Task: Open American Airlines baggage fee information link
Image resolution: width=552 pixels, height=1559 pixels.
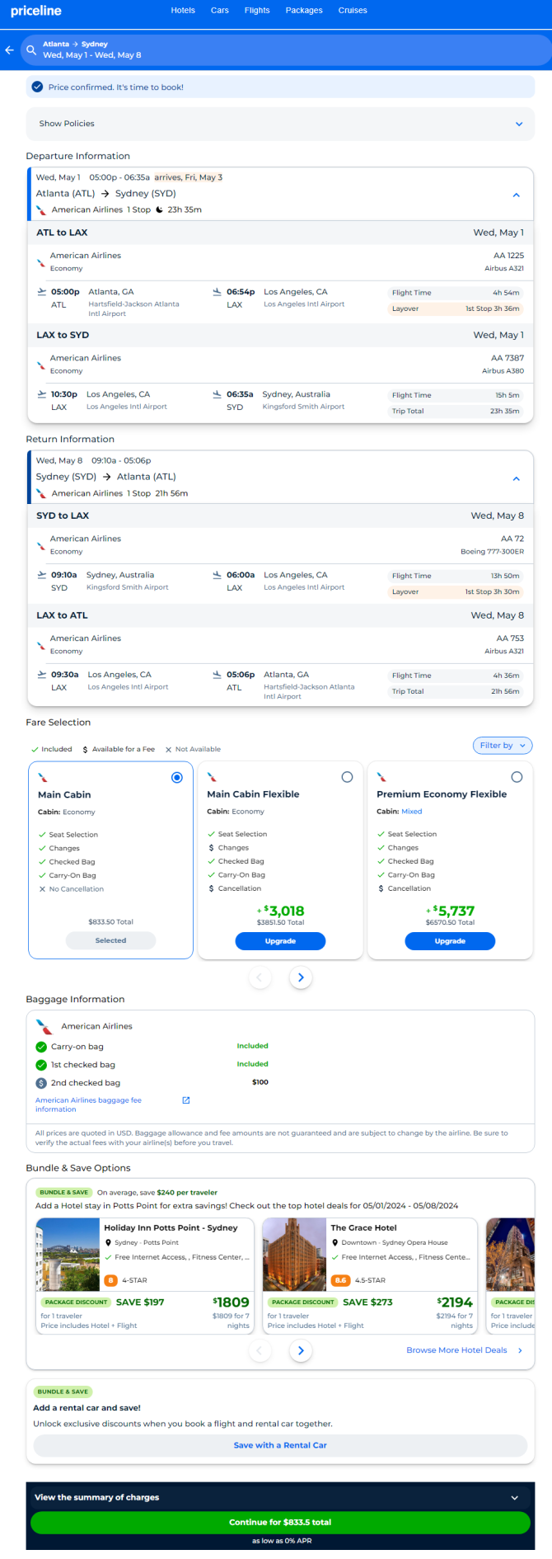Action: click(x=88, y=1104)
